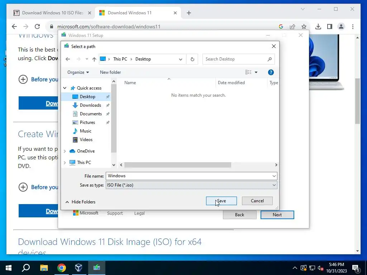Open the Support link in Setup
Viewport: 367px width, 275px height.
coord(115,213)
